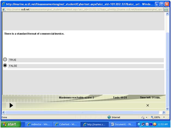171x128 pixels.
Task: Click the FALSE answer label
Action: coord(13,66)
